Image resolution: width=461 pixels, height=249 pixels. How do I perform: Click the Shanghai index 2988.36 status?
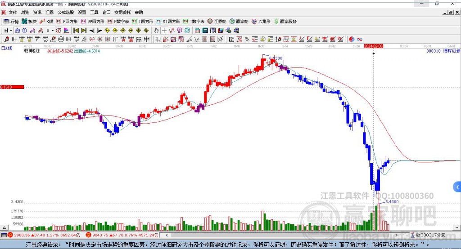[44, 235]
